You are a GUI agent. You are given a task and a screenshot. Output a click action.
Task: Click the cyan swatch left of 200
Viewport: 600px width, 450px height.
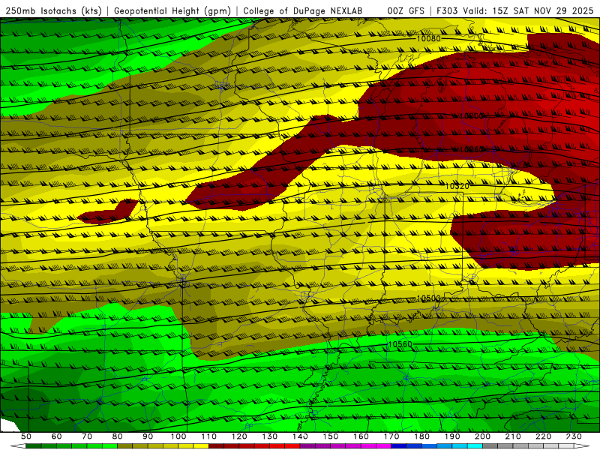click(x=475, y=445)
